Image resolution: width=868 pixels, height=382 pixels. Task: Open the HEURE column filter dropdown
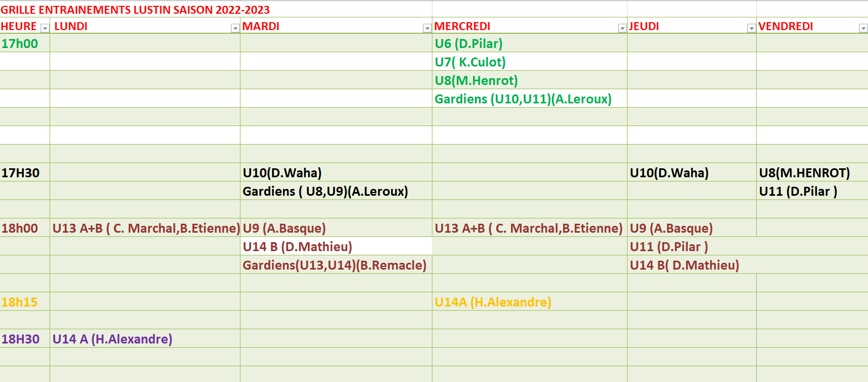click(45, 28)
